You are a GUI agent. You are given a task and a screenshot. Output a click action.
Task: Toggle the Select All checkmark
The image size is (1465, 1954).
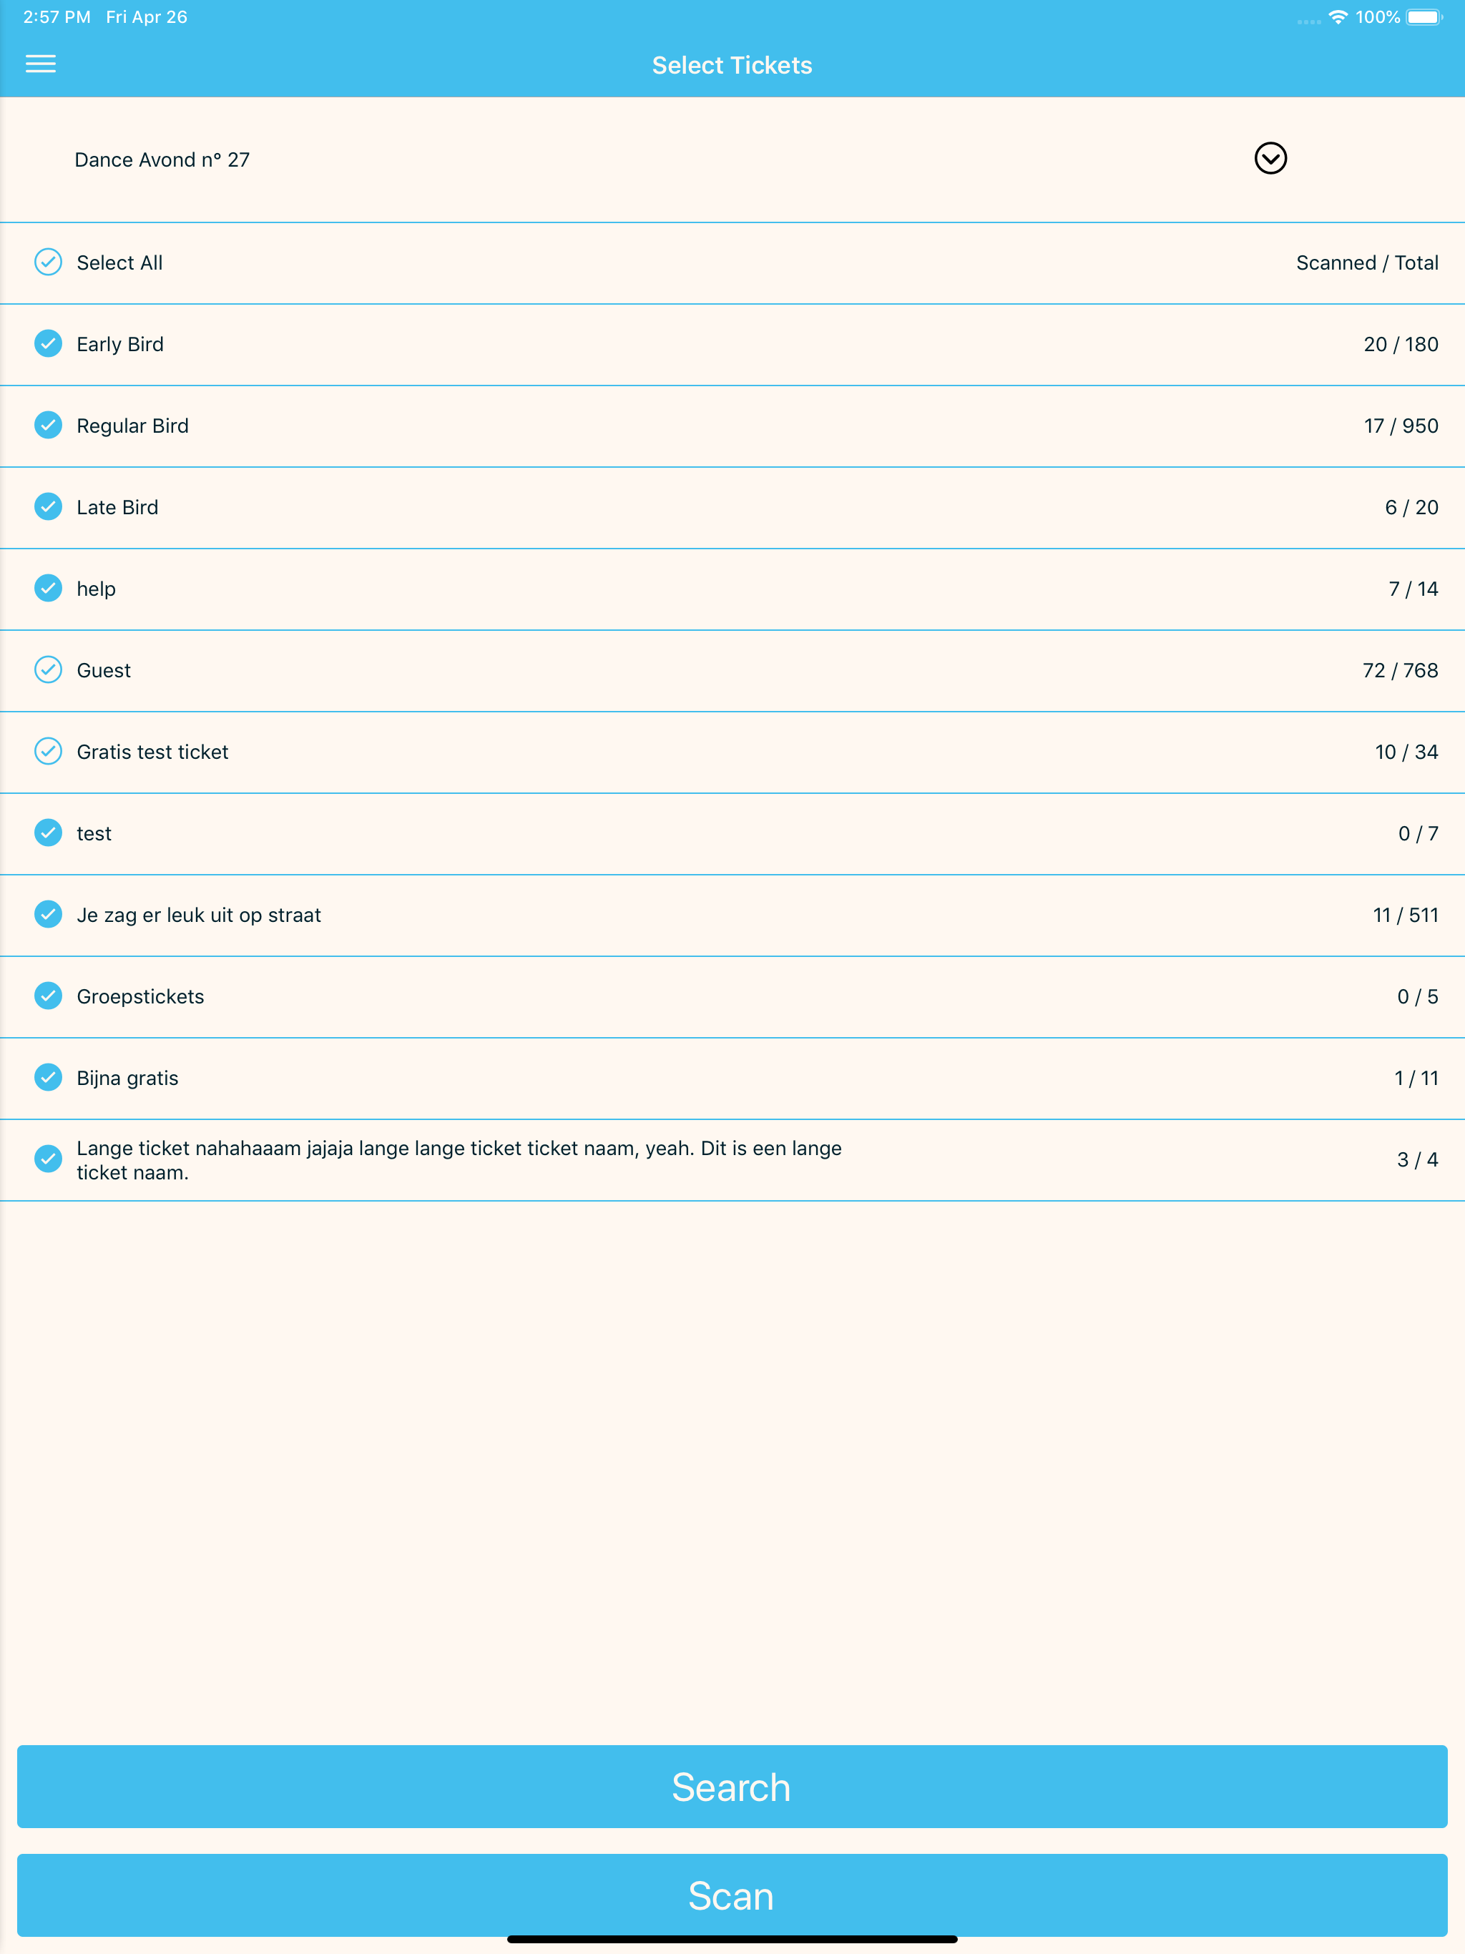[48, 262]
